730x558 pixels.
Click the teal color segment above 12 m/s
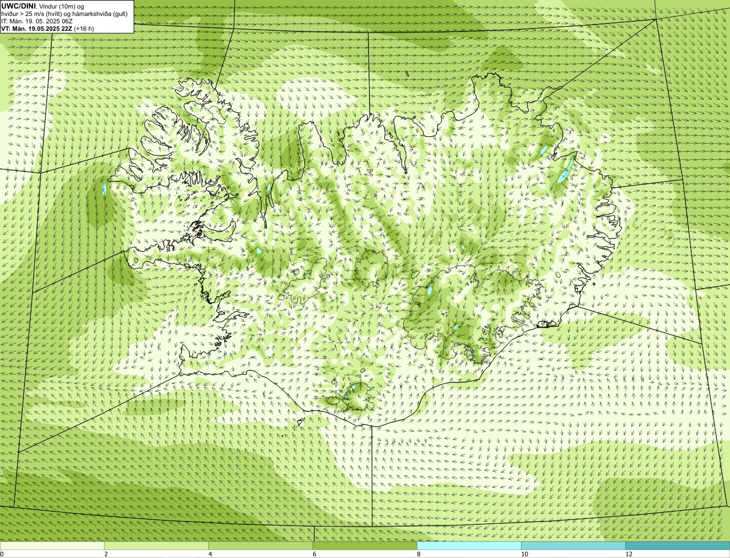(x=678, y=545)
